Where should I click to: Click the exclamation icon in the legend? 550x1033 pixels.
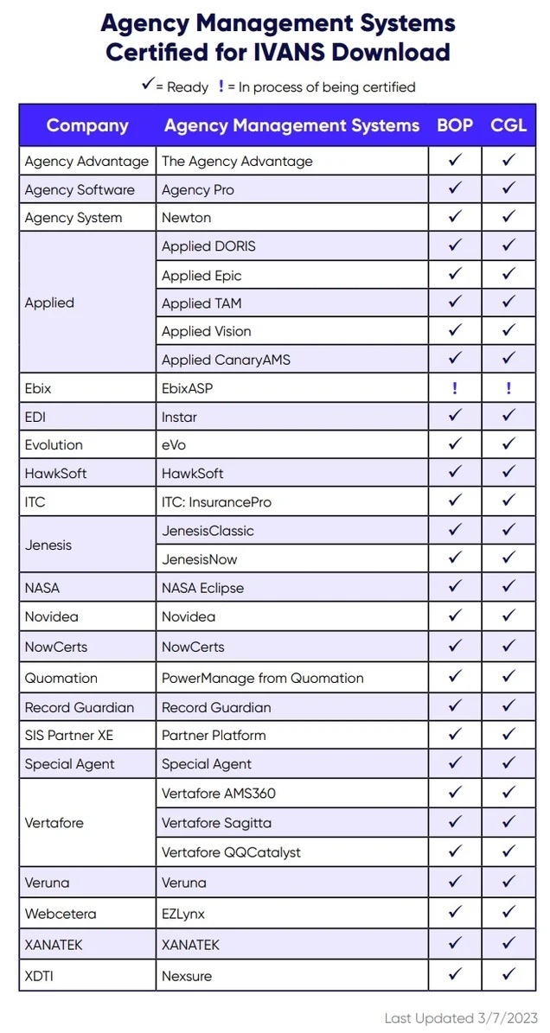click(222, 86)
